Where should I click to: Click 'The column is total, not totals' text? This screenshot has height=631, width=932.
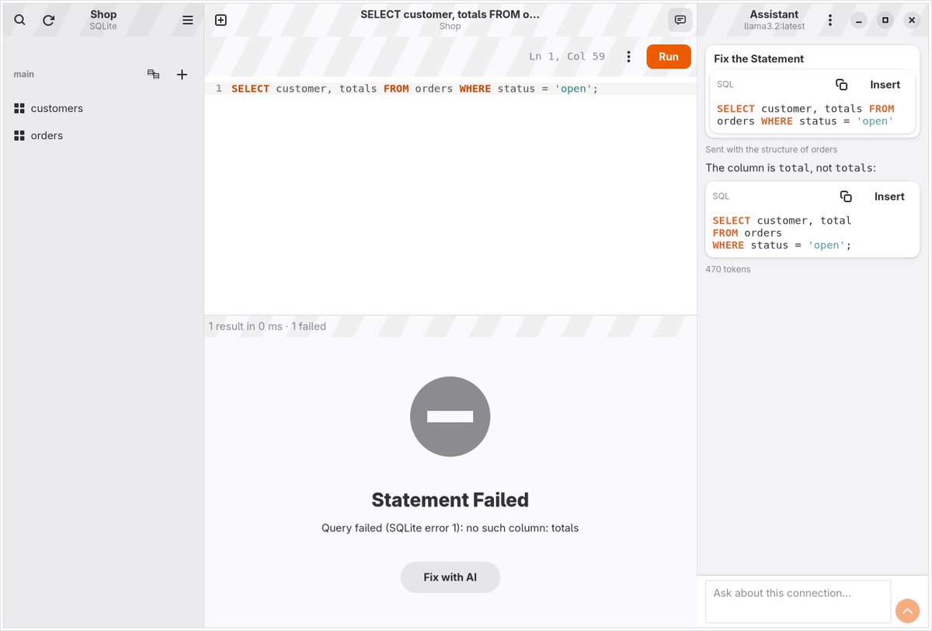(x=791, y=168)
